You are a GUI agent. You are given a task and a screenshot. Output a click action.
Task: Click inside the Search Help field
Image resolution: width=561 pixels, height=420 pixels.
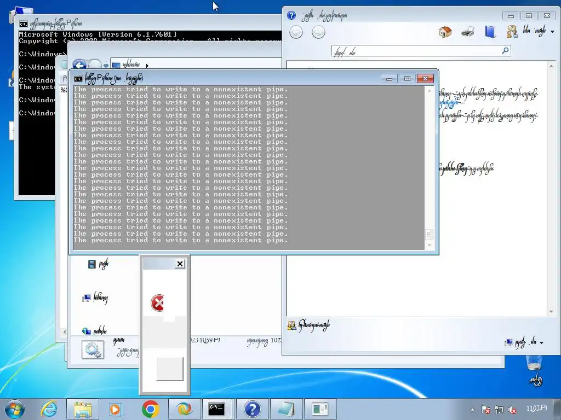(416, 51)
